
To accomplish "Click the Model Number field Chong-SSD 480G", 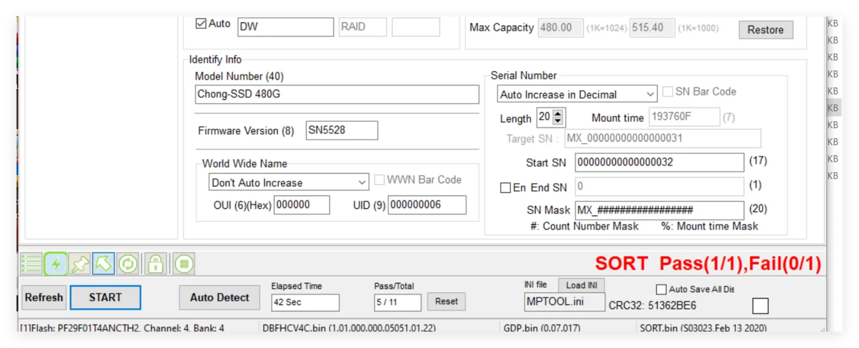I will (337, 94).
